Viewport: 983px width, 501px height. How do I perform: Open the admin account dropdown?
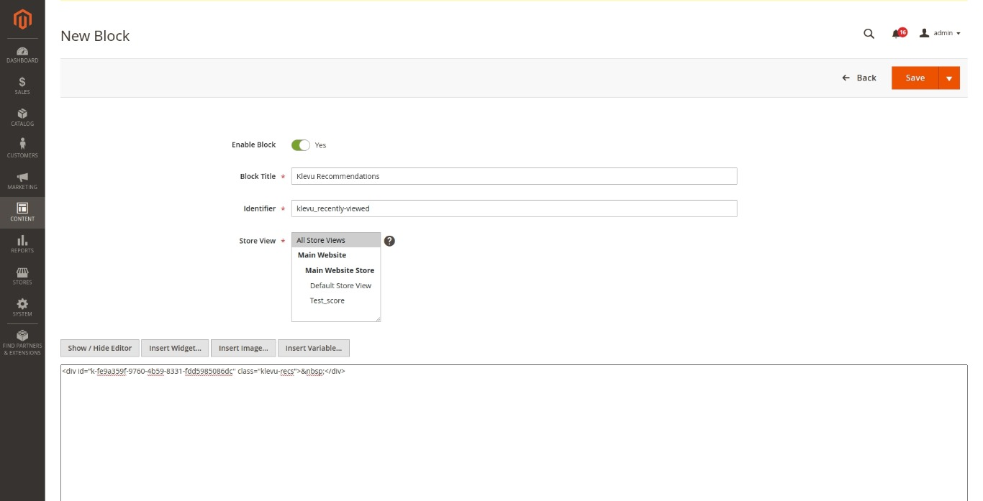pos(940,33)
